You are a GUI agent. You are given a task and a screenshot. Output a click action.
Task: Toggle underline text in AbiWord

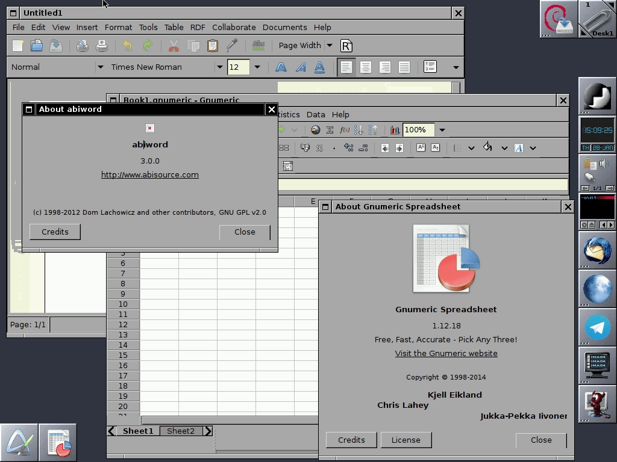319,67
